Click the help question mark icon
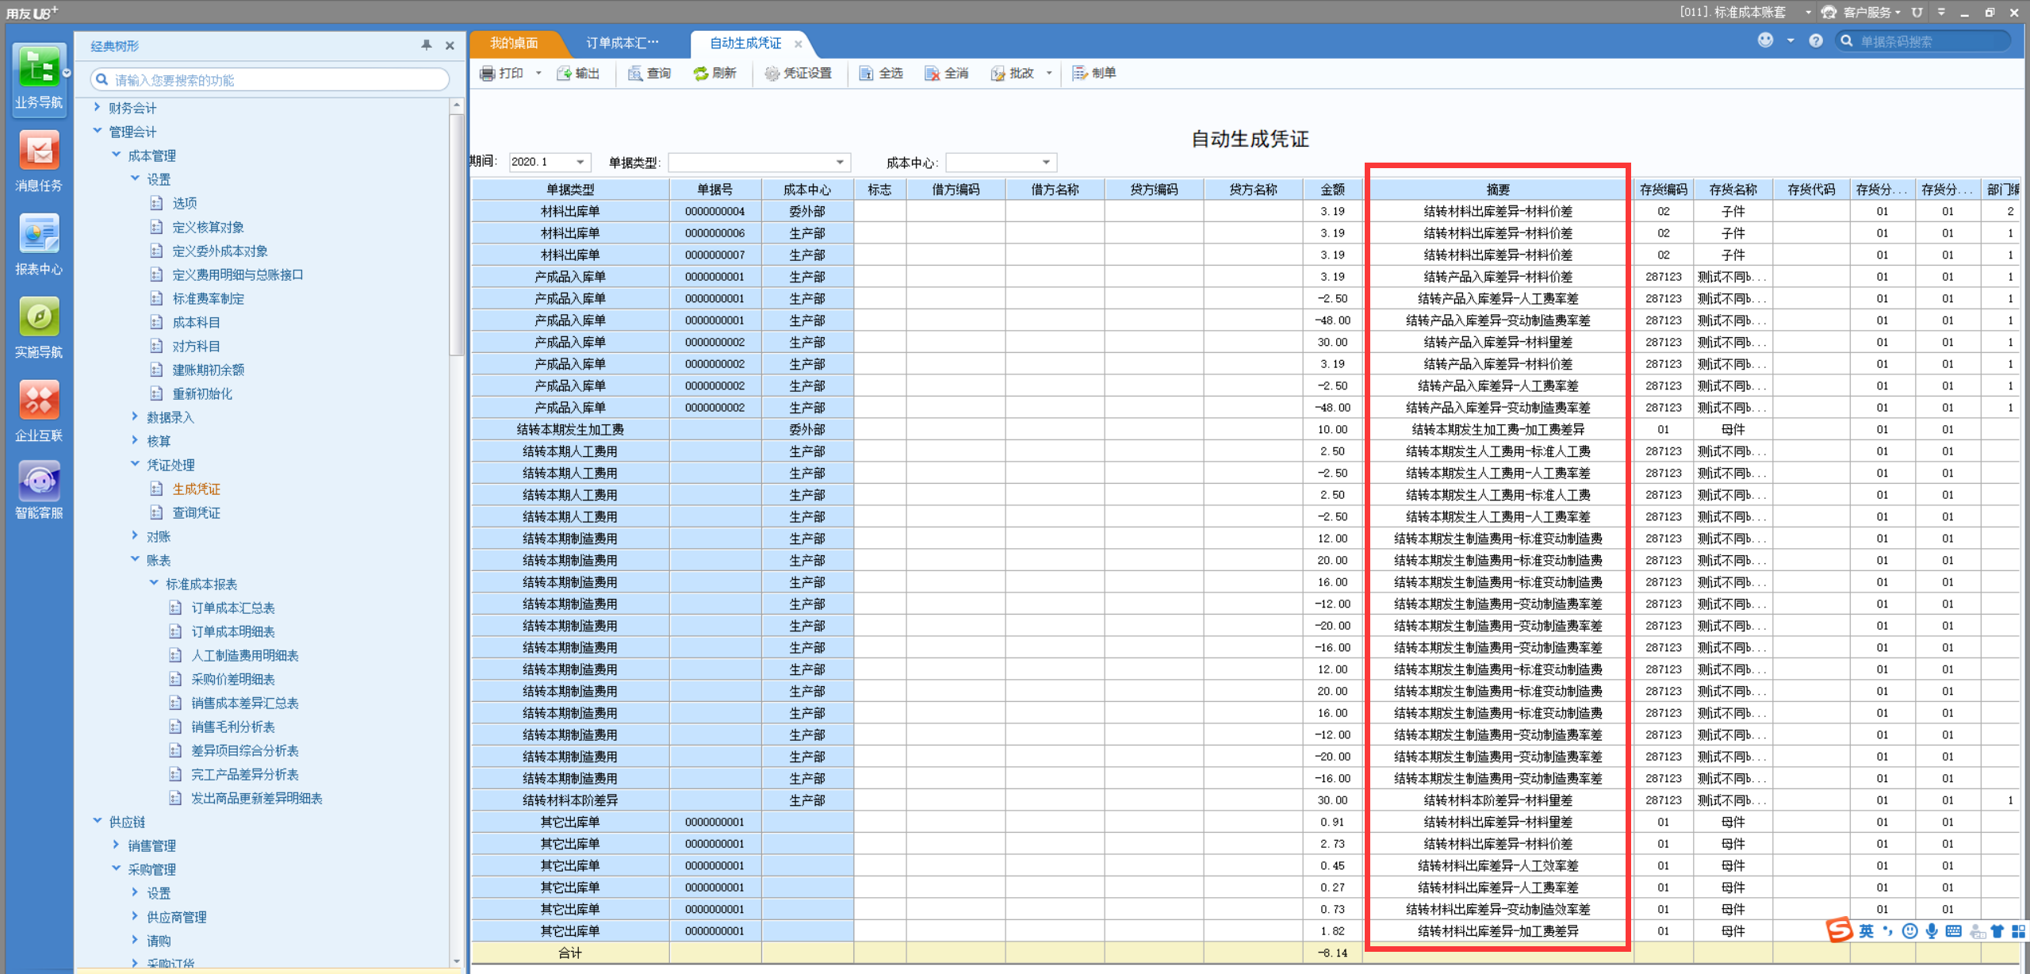This screenshot has height=974, width=2030. tap(1816, 41)
